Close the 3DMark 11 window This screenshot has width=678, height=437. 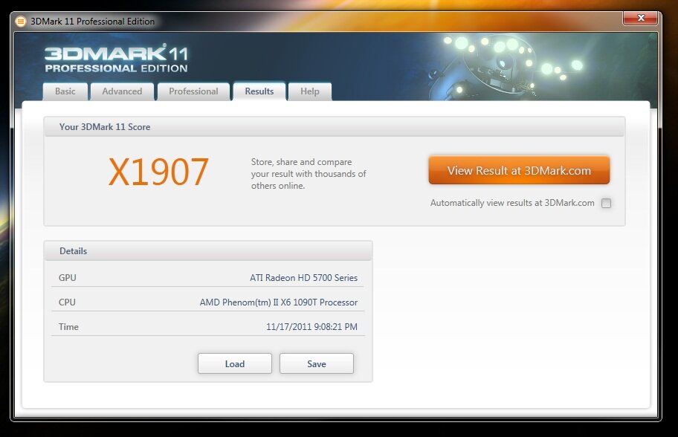(640, 18)
